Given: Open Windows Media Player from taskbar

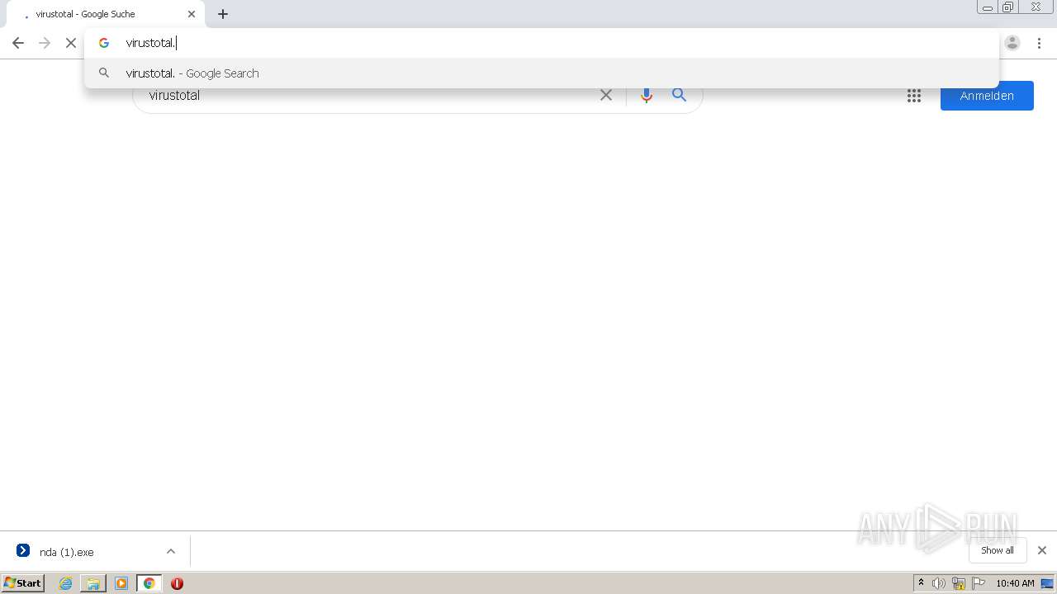Looking at the screenshot, I should pos(121,583).
